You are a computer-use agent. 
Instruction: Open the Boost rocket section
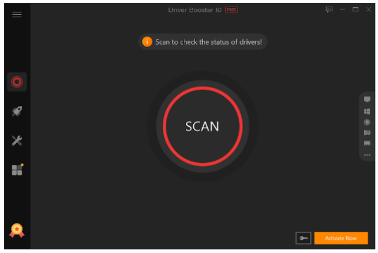click(x=17, y=111)
